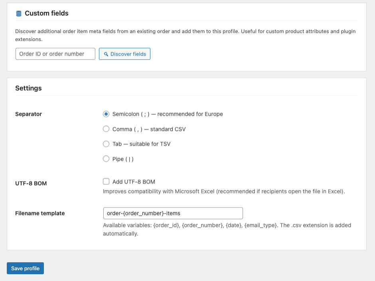This screenshot has width=375, height=281.
Task: Click into the Filename template text box
Action: [173, 213]
